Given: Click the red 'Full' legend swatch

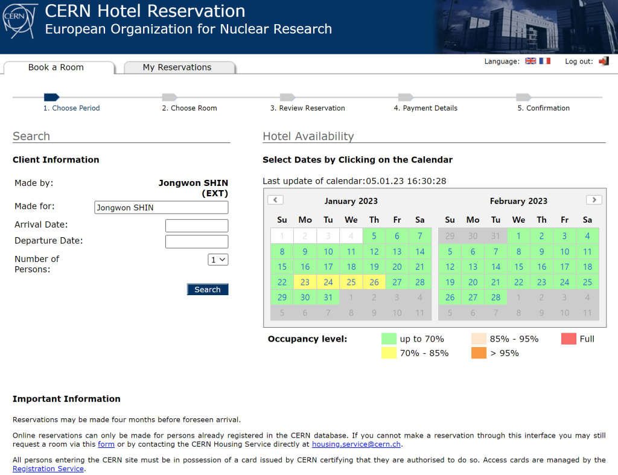Looking at the screenshot, I should (x=569, y=339).
